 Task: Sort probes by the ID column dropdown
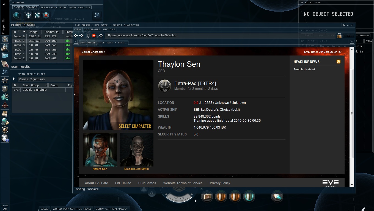24,32
